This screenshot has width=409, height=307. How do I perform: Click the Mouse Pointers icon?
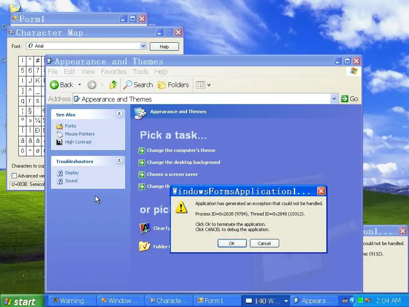coord(60,134)
